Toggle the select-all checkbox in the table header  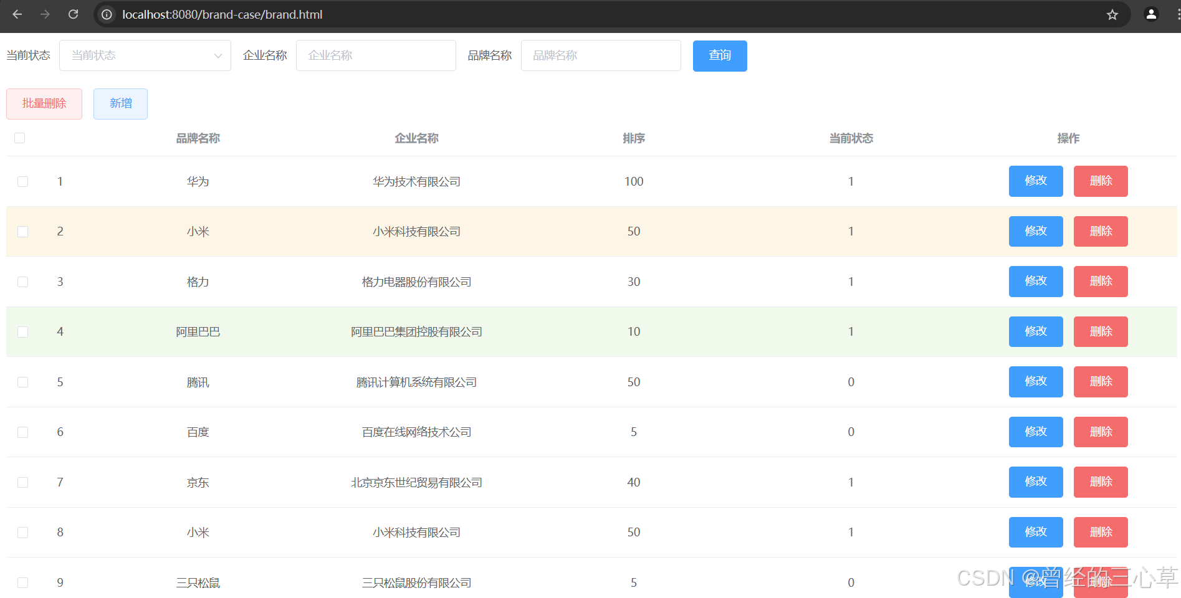tap(20, 138)
